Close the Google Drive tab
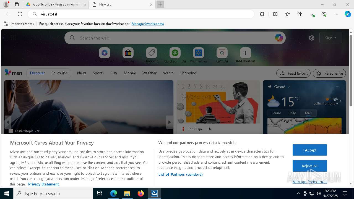This screenshot has height=199, width=354. click(85, 4)
